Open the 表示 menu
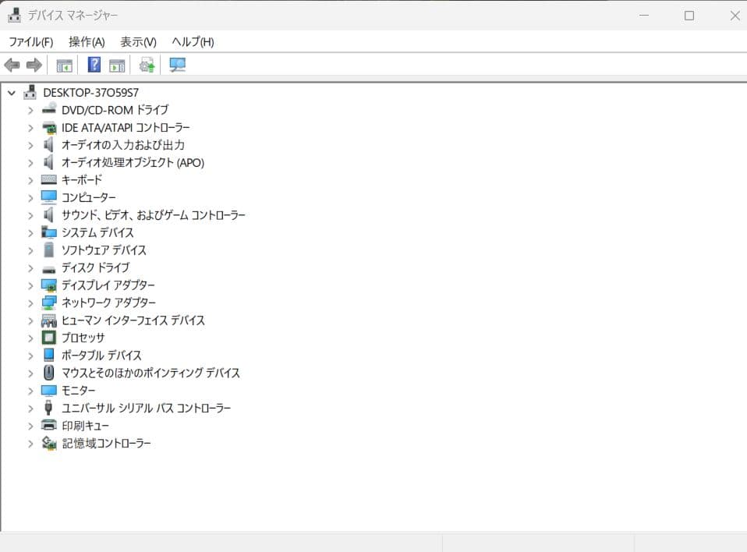 pyautogui.click(x=138, y=41)
